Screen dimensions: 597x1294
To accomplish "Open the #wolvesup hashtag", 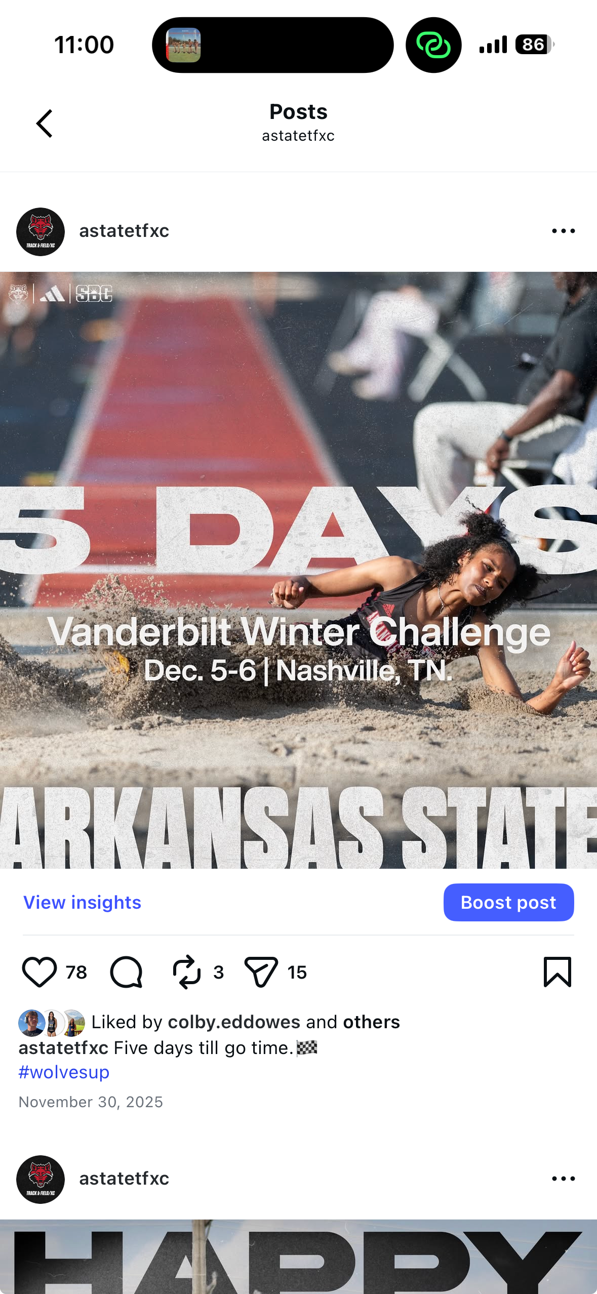I will pos(64,1072).
